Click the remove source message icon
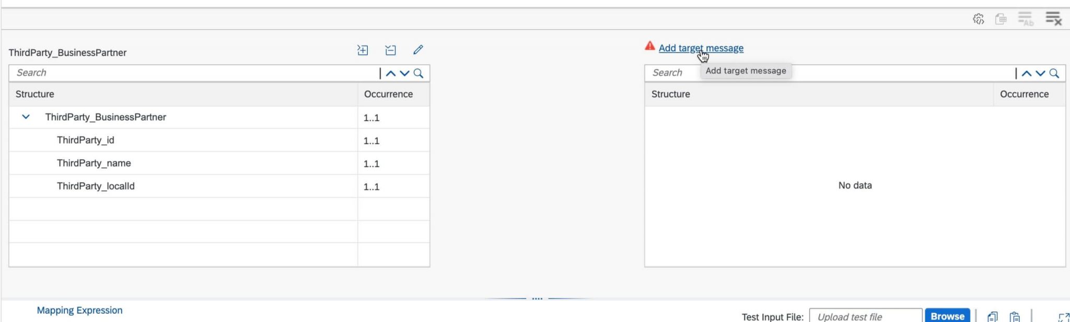Viewport: 1070px width, 322px height. [389, 50]
